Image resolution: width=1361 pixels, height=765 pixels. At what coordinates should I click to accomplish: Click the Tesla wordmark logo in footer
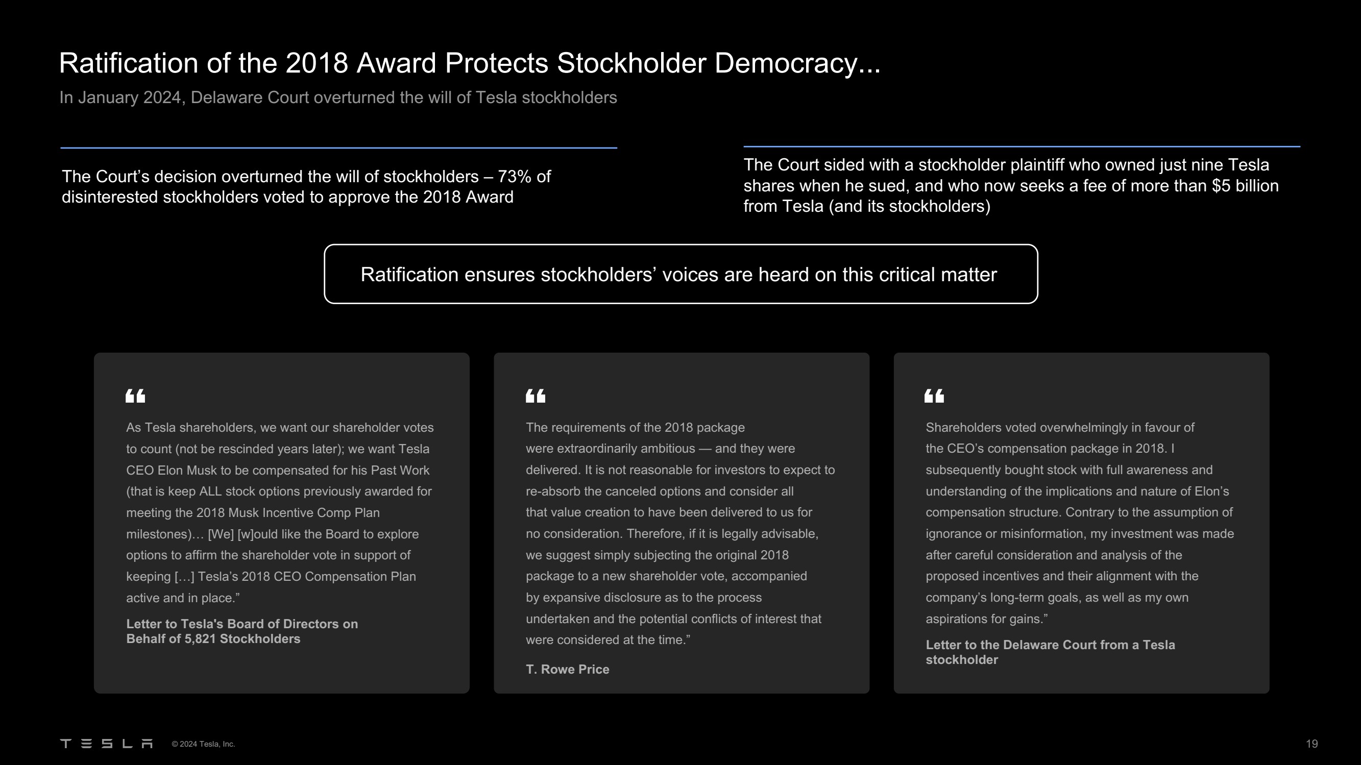(x=106, y=744)
